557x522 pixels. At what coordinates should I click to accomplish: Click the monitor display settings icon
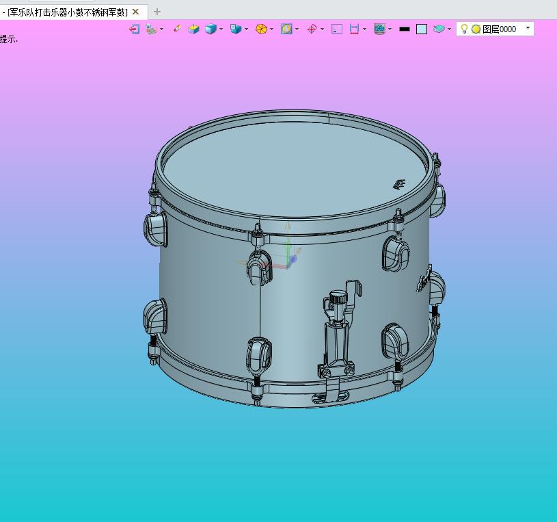pos(380,29)
